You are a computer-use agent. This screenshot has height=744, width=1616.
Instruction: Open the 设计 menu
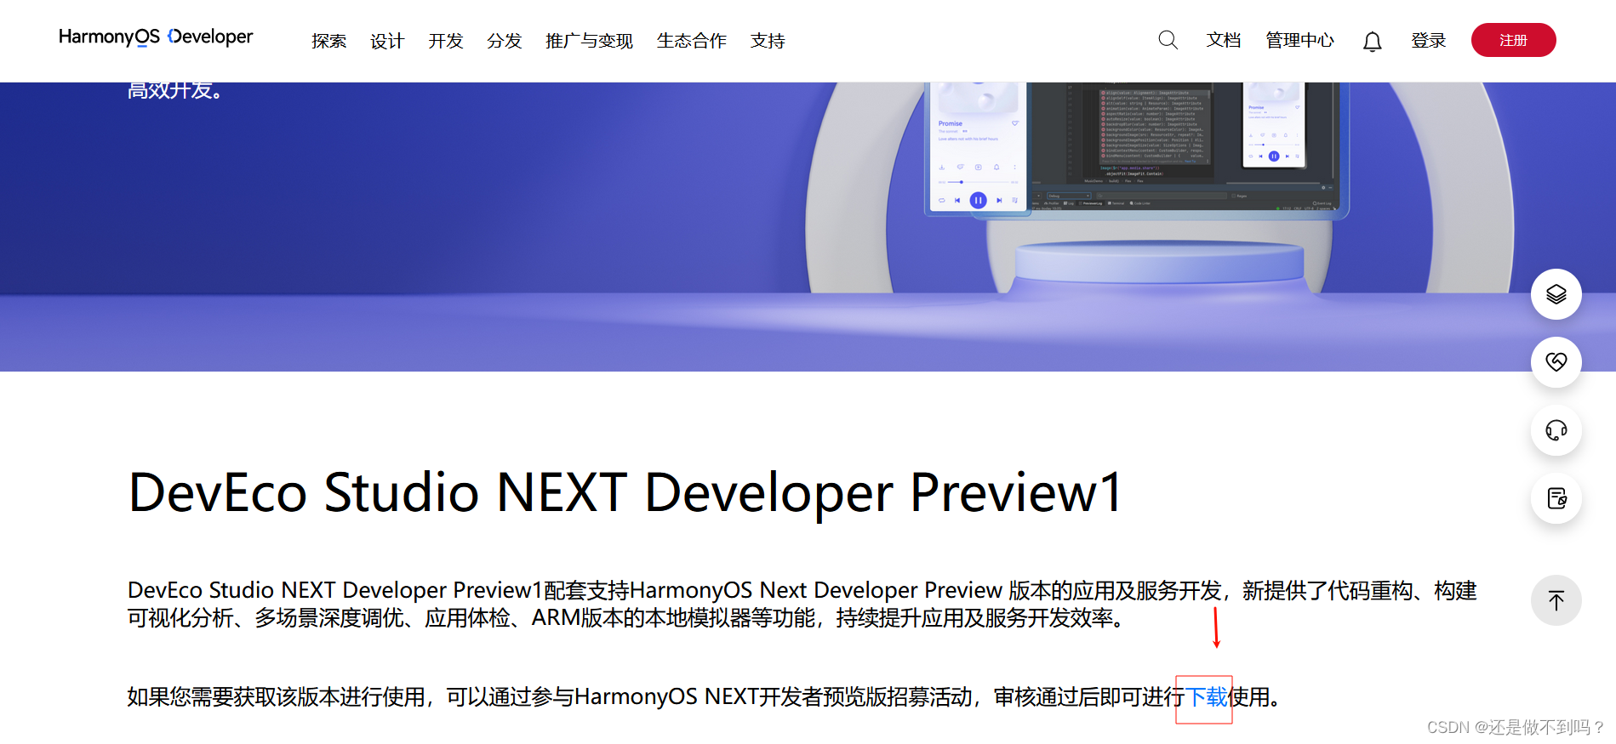click(387, 41)
